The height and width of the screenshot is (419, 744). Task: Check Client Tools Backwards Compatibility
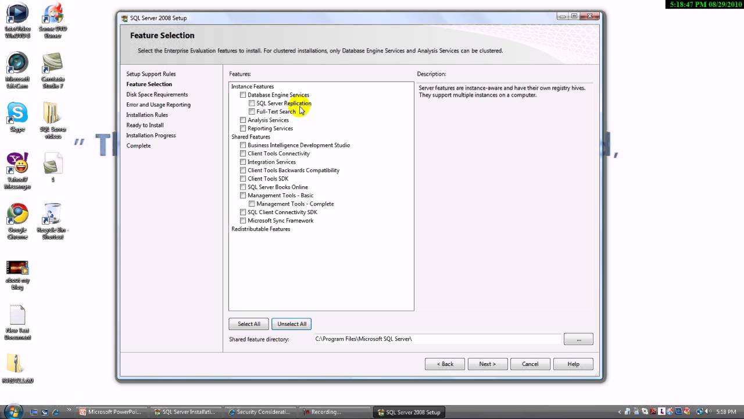tap(243, 171)
